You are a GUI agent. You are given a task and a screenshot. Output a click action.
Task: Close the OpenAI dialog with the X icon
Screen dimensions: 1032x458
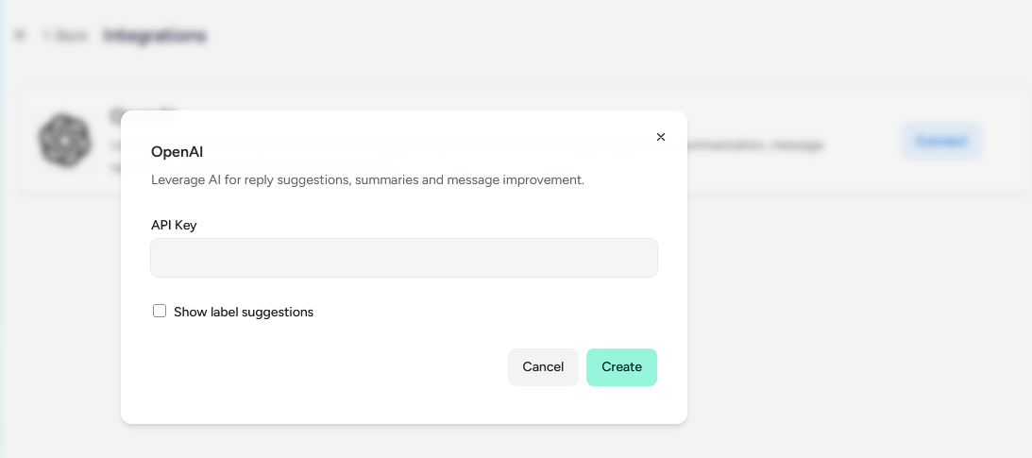[661, 137]
